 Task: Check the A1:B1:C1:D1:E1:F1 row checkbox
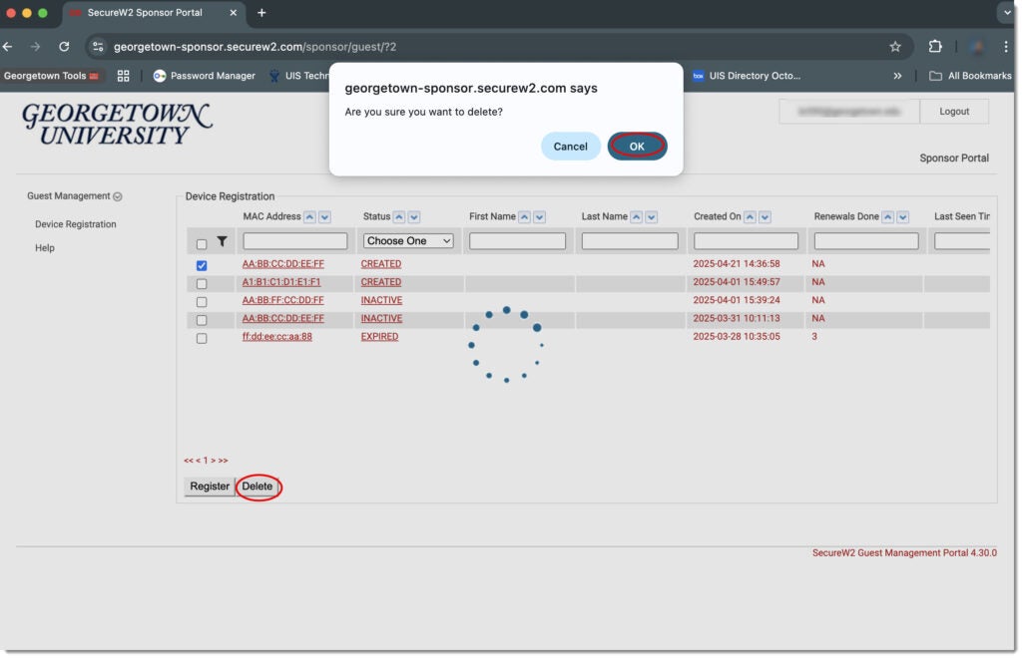202,284
